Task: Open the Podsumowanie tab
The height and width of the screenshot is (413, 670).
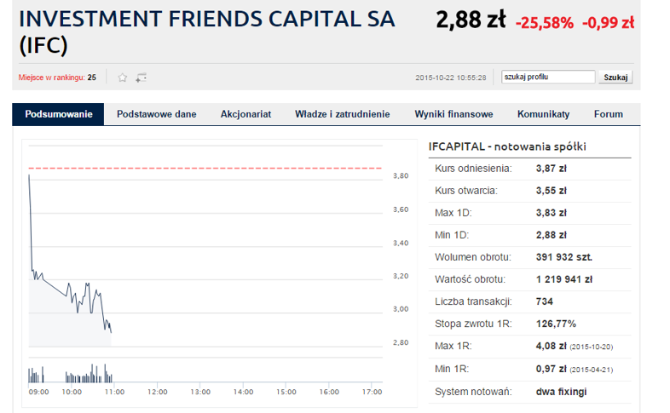Action: (58, 114)
